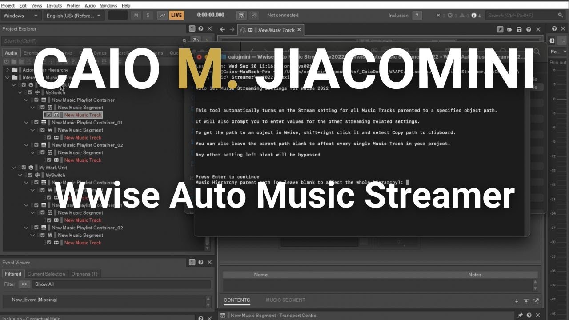Click the Project Explorer sync group 1 icon
Image resolution: width=569 pixels, height=320 pixels.
pyautogui.click(x=192, y=29)
